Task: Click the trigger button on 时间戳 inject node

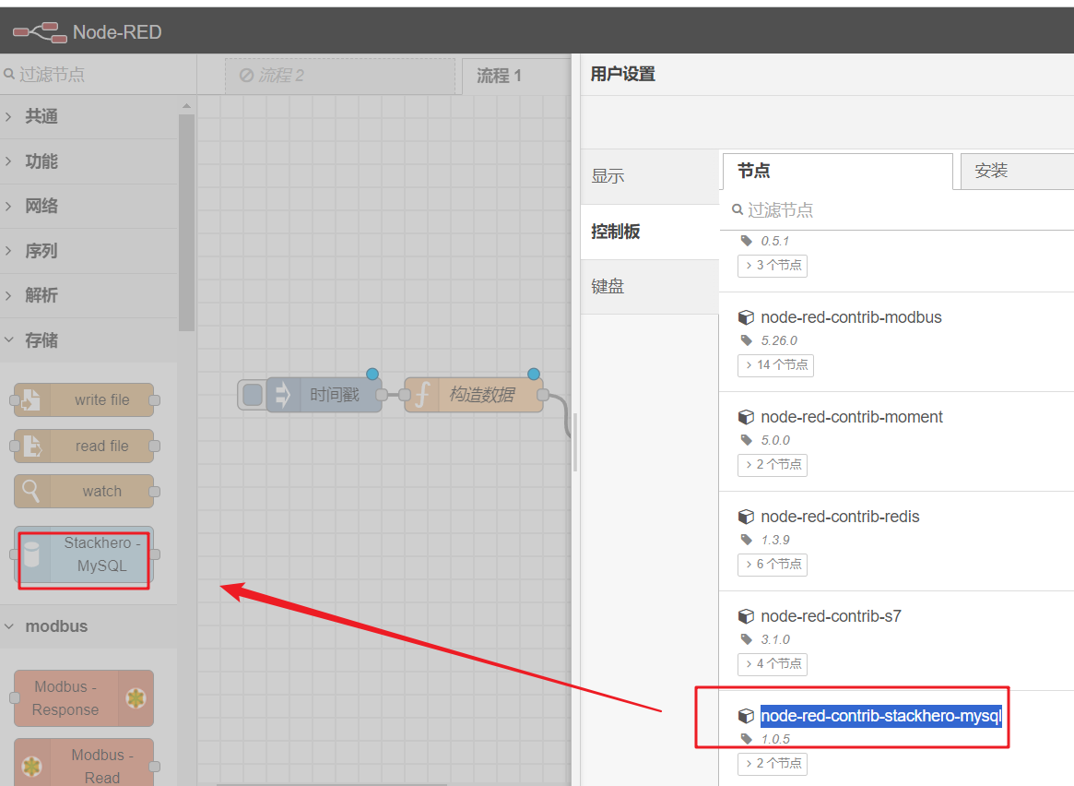Action: [253, 395]
